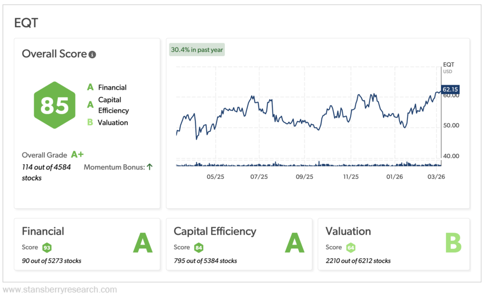This screenshot has width=488, height=296.
Task: Click the Valuation score 64 badge
Action: (351, 247)
